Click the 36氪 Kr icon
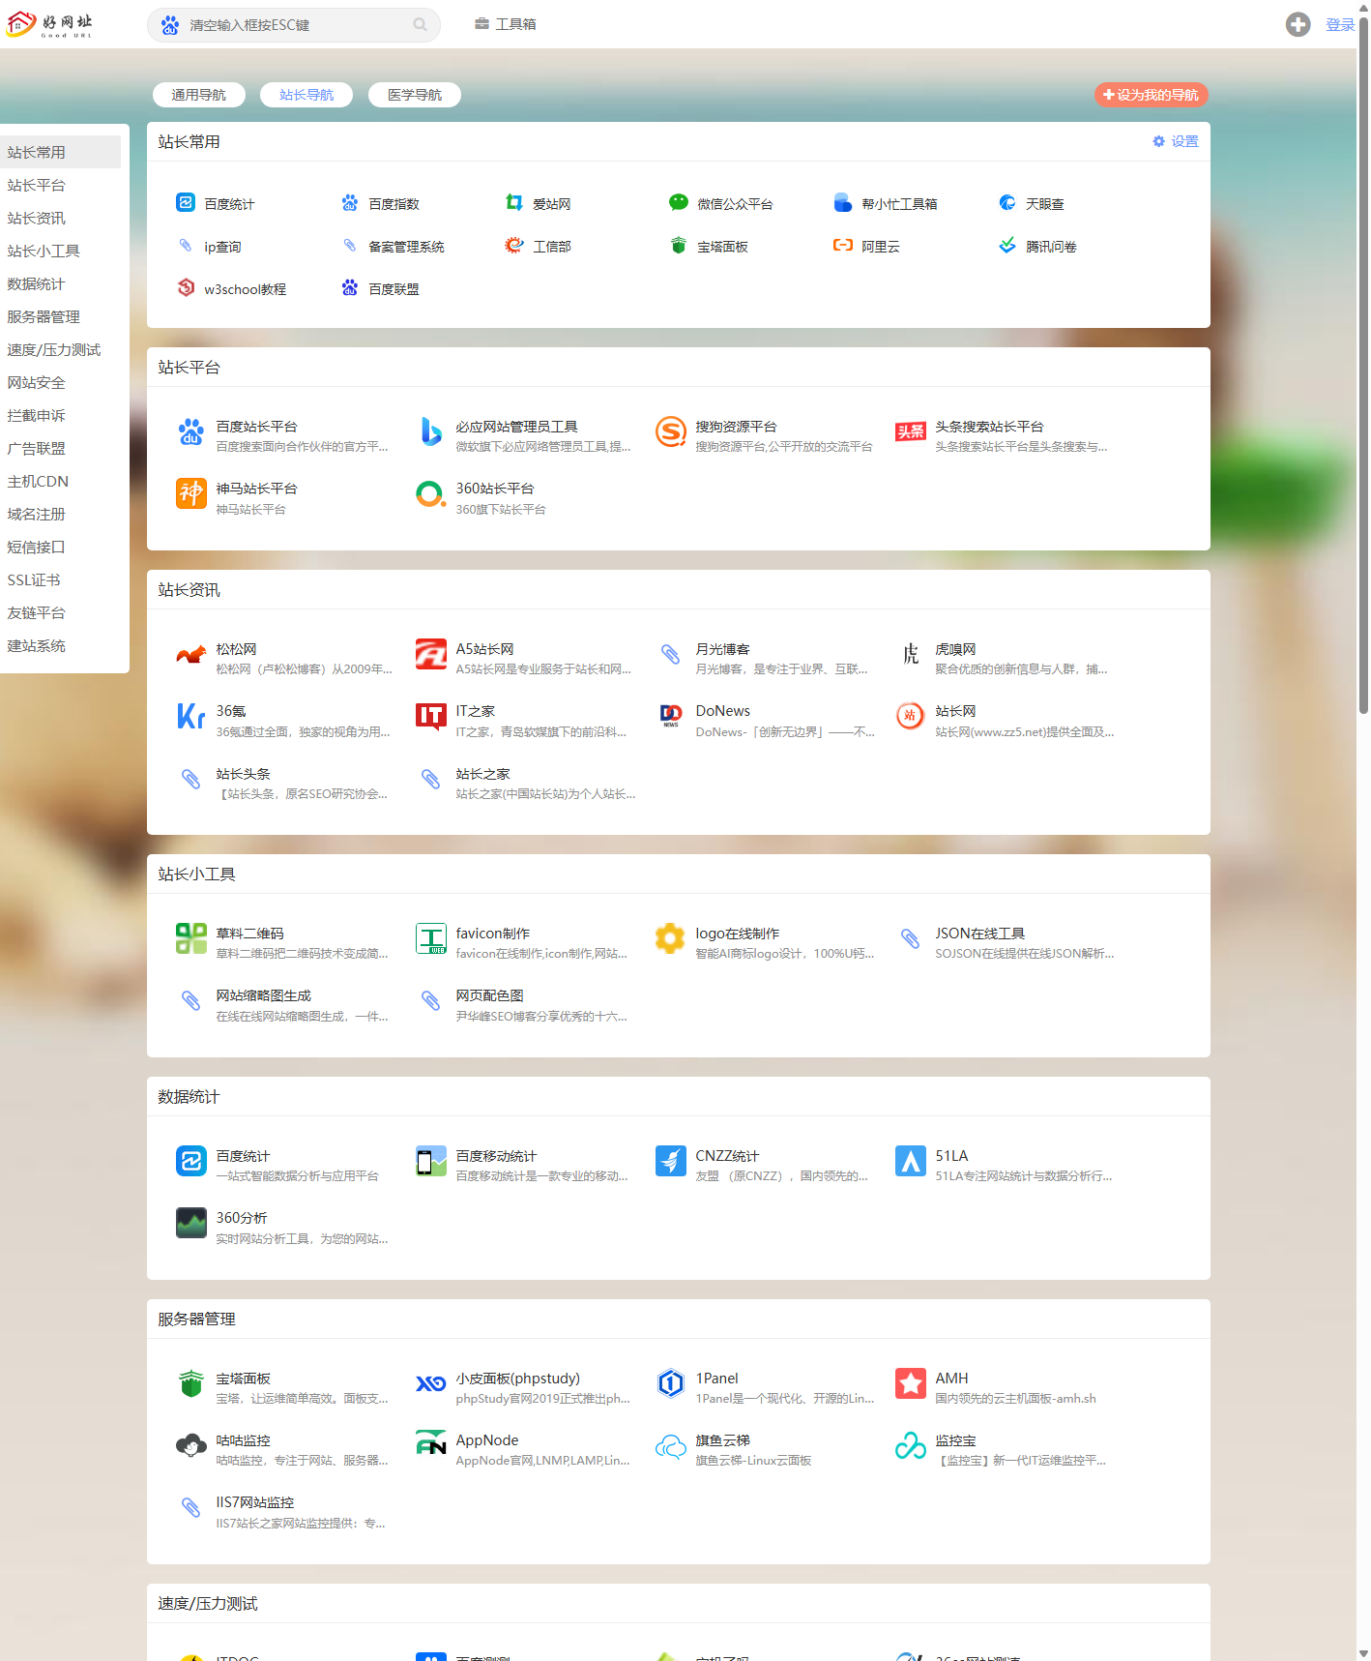This screenshot has width=1371, height=1661. point(190,716)
